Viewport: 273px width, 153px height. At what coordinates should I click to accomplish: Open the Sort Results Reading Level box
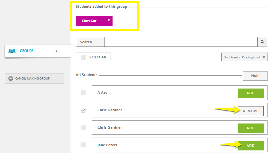click(244, 57)
